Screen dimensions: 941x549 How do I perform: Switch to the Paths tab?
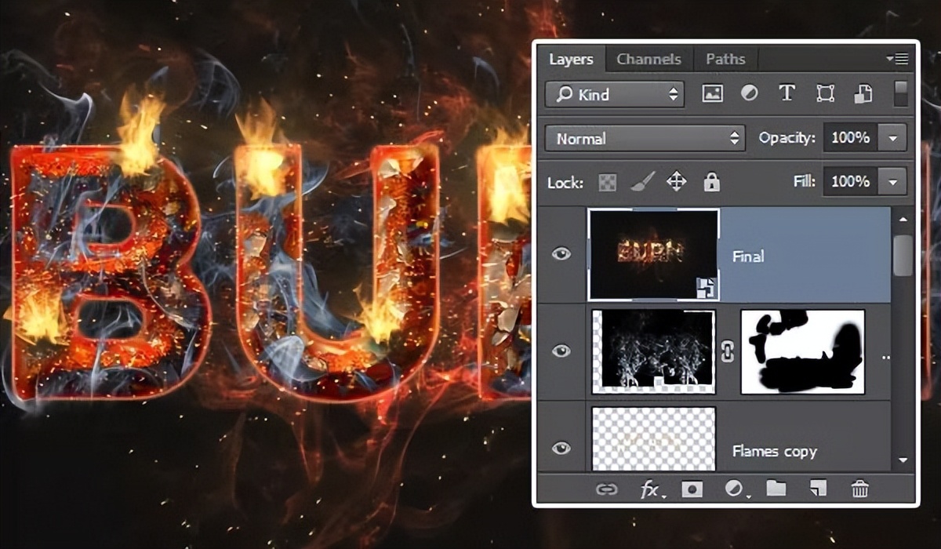(725, 59)
